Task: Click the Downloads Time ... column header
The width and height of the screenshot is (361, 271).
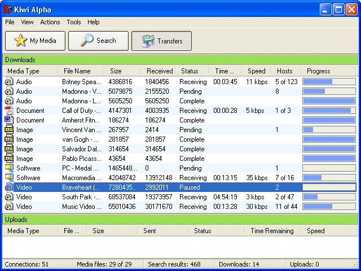Action: pos(226,71)
